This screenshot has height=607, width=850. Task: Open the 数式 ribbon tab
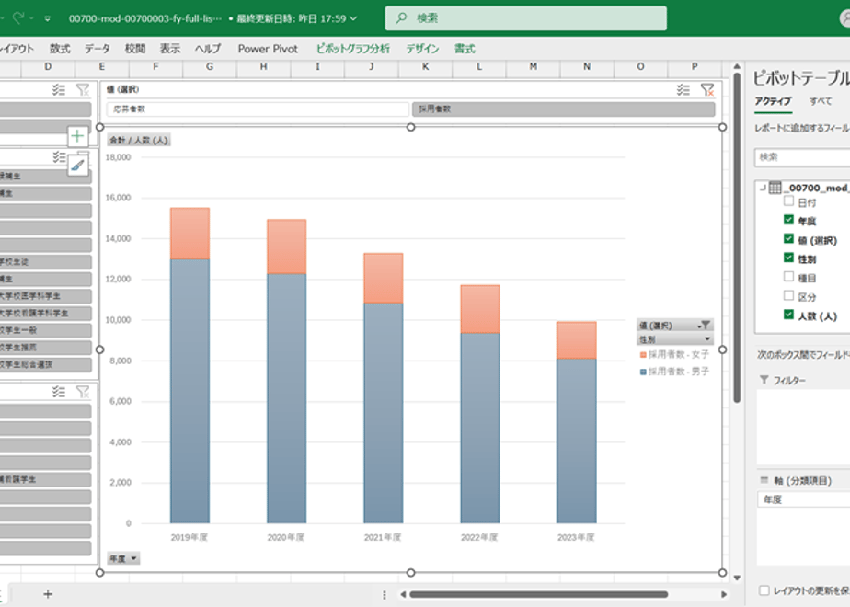[60, 49]
